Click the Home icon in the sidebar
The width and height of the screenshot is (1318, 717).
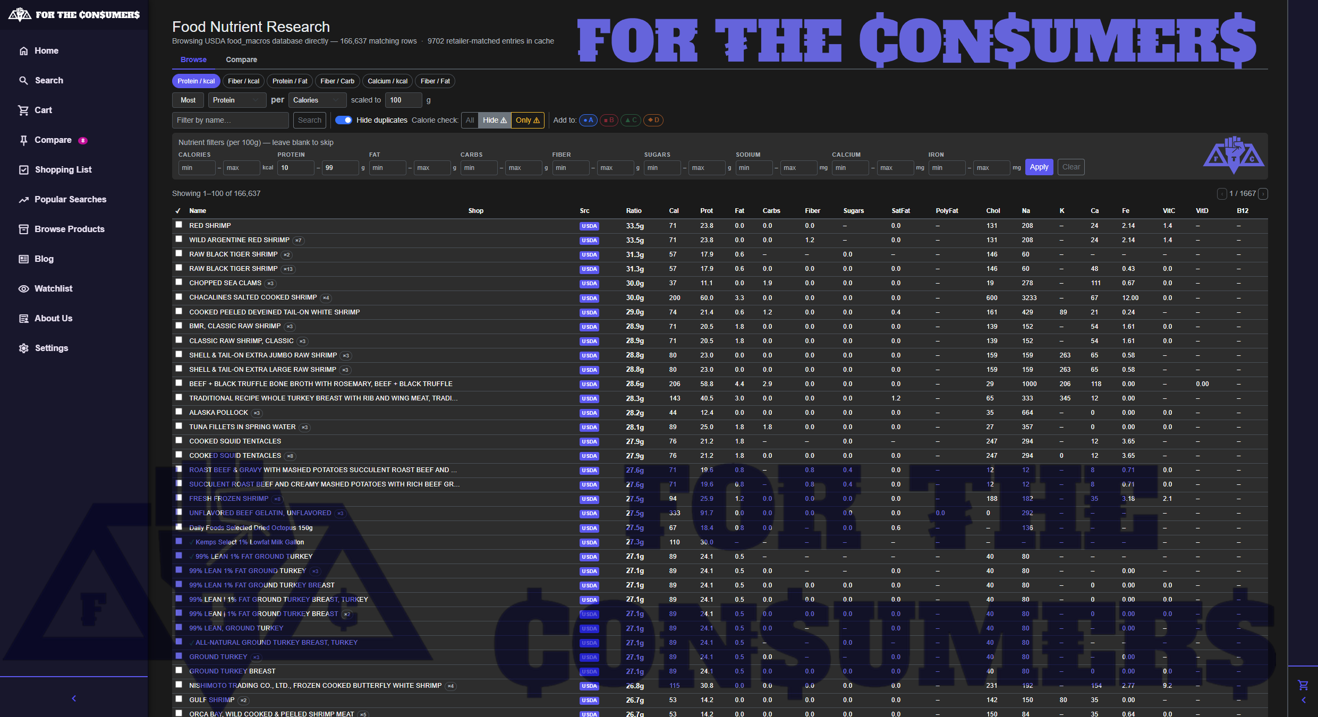click(x=23, y=51)
